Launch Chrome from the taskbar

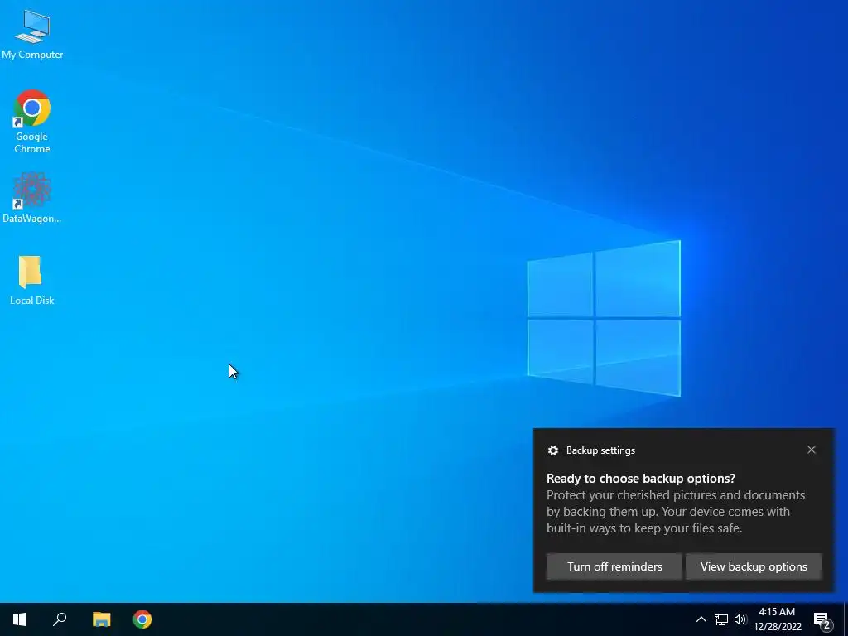click(x=142, y=619)
